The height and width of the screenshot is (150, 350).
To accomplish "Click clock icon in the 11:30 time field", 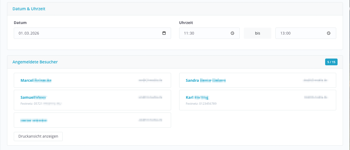I will [x=232, y=33].
